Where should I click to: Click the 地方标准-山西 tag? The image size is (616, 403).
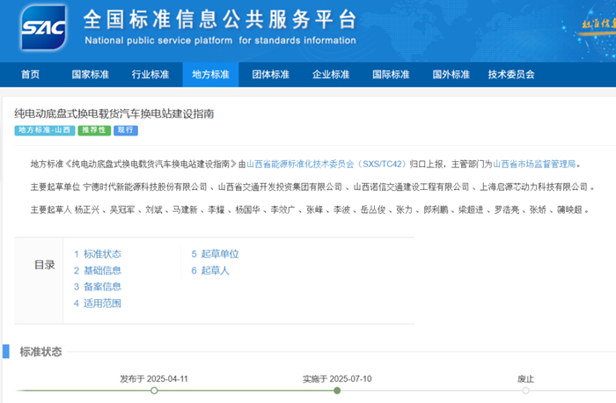click(x=44, y=130)
